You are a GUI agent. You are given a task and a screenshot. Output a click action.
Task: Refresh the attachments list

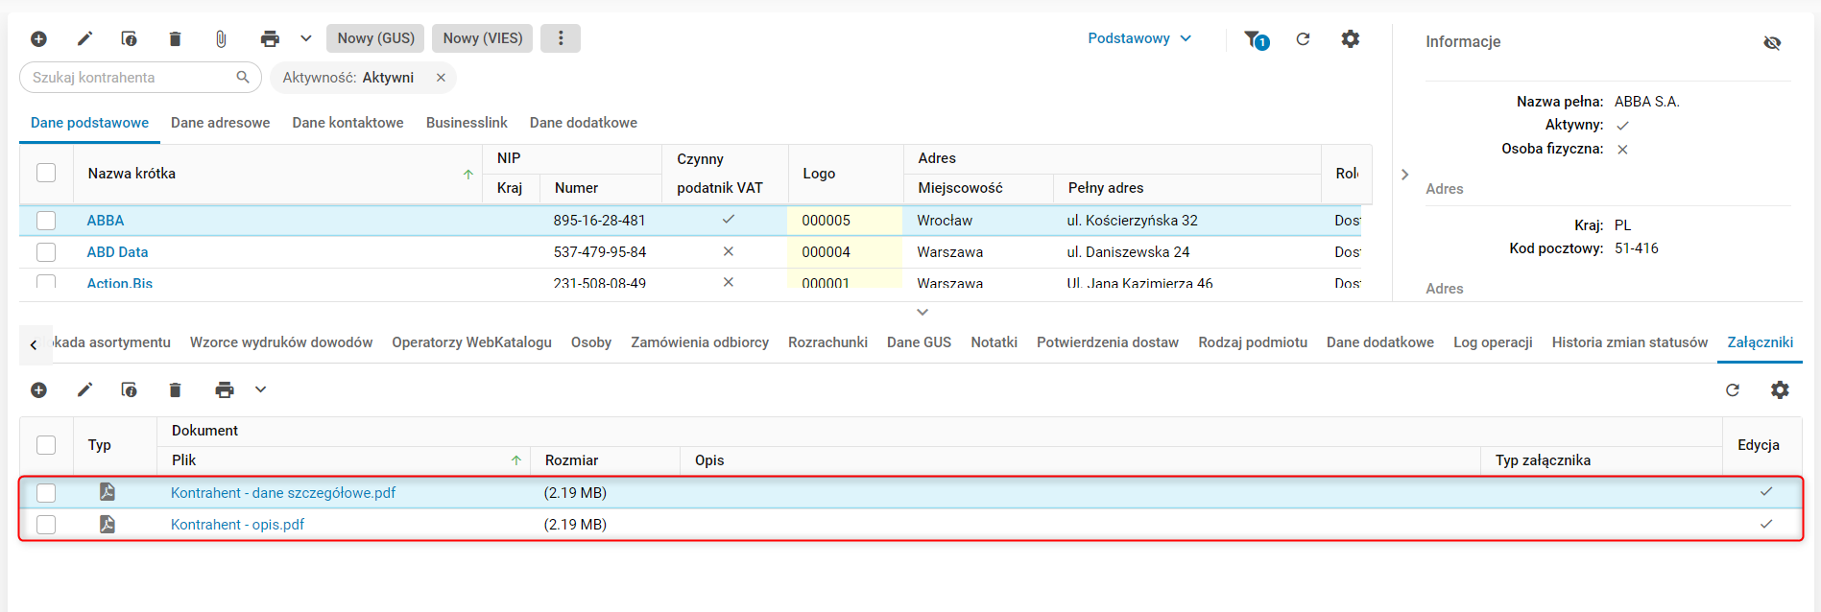pyautogui.click(x=1733, y=389)
